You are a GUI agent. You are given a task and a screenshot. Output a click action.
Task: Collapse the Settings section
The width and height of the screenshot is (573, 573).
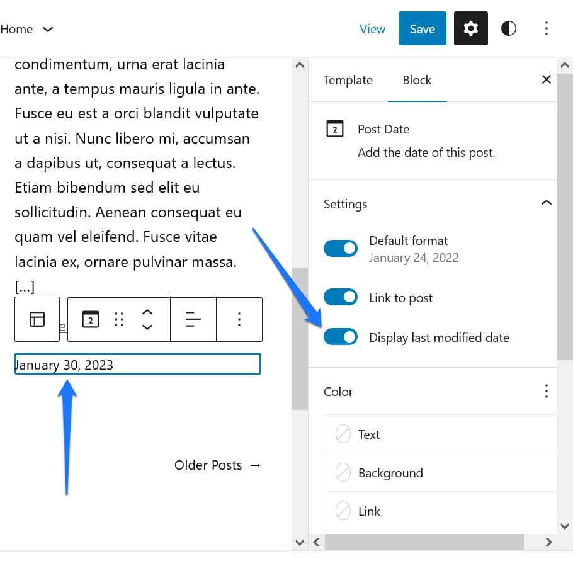click(546, 203)
